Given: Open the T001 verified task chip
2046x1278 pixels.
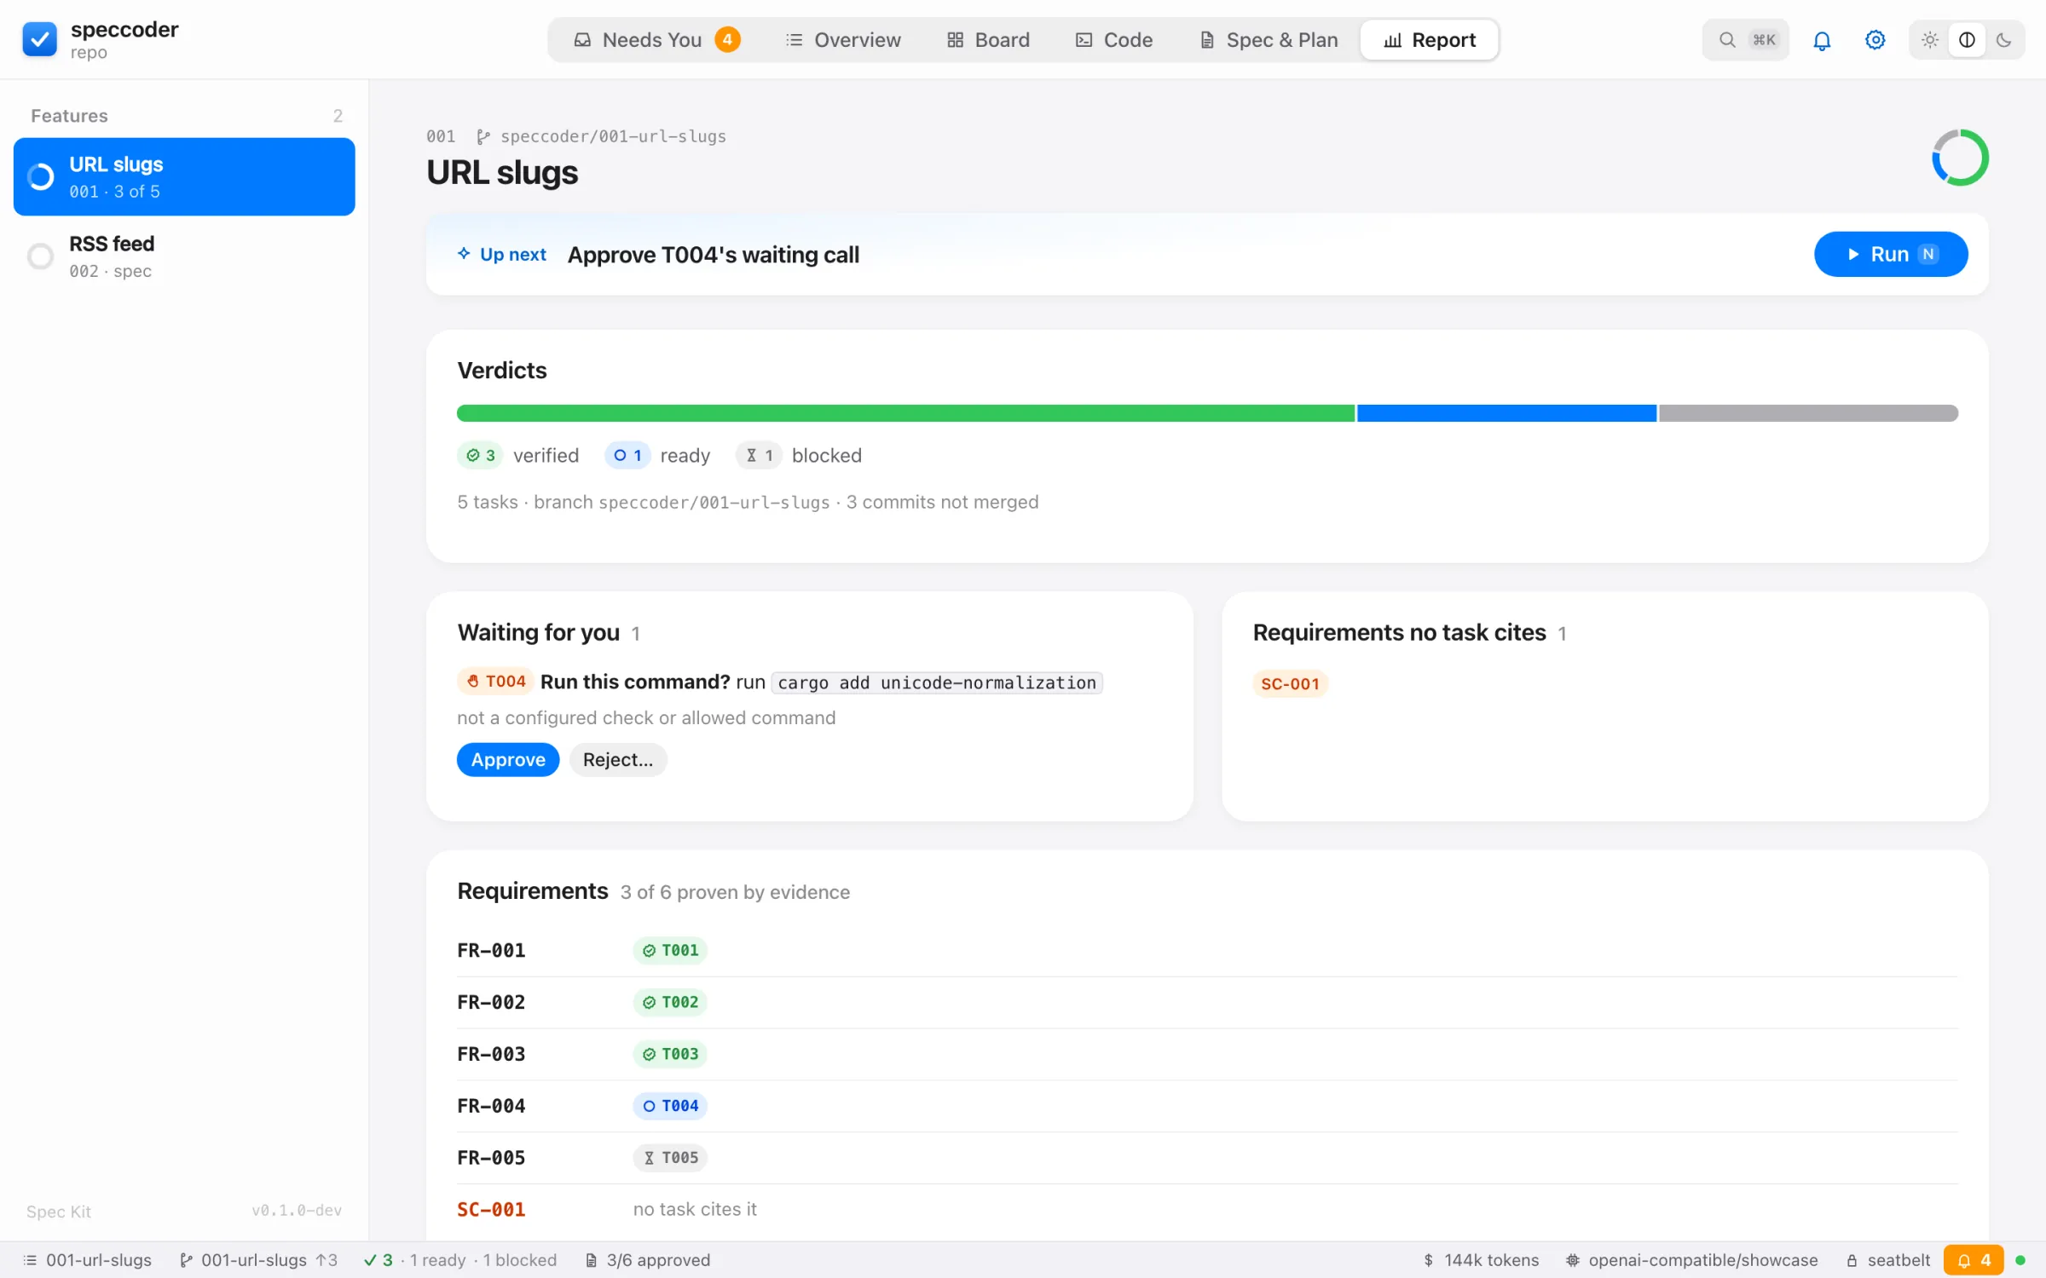Looking at the screenshot, I should [x=670, y=950].
